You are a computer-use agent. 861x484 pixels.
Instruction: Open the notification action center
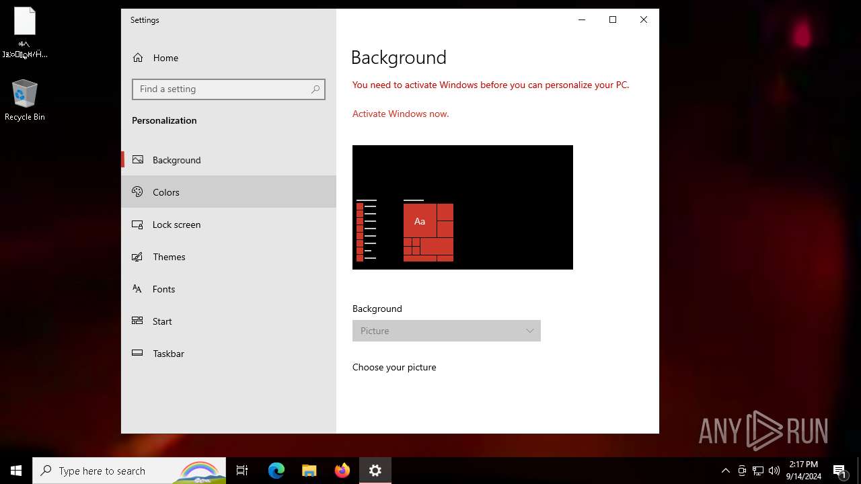840,471
